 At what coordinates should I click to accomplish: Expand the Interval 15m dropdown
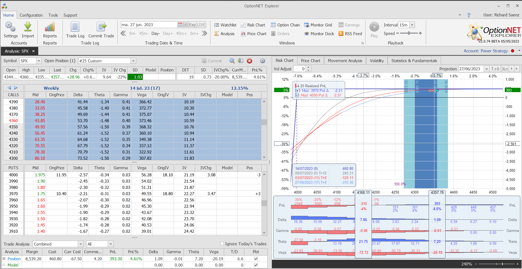412,25
